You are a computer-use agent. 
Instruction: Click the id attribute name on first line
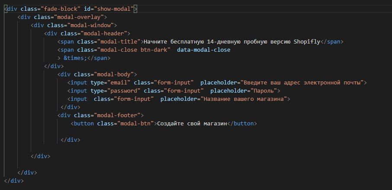coord(87,9)
